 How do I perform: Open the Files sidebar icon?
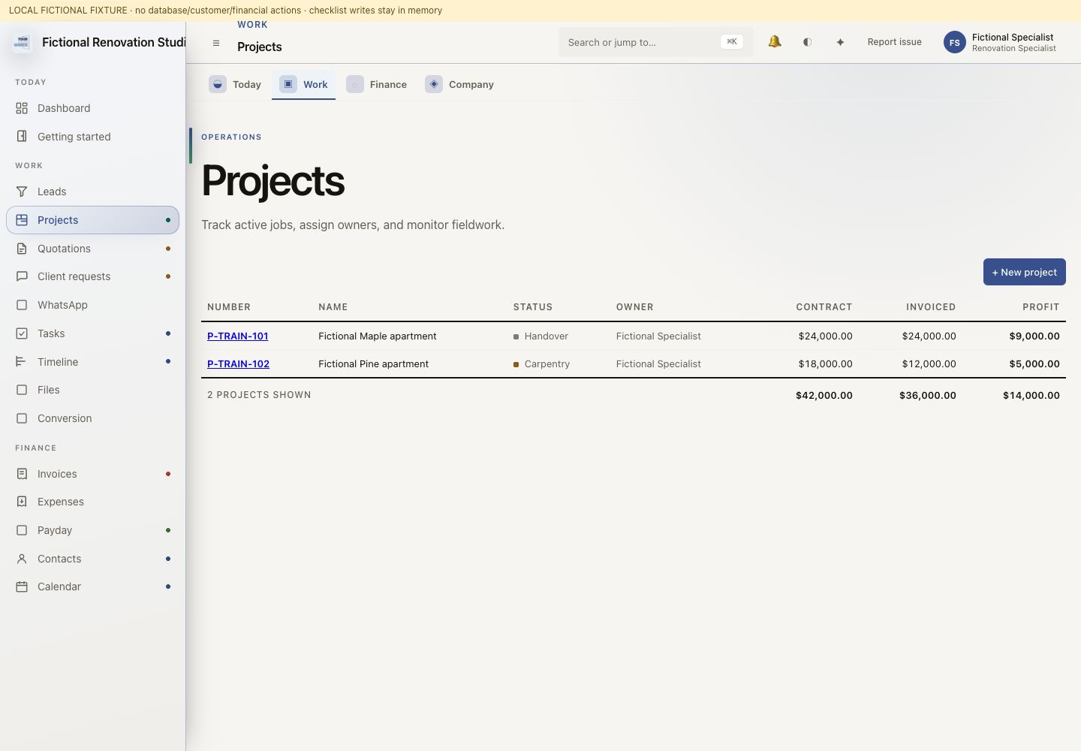pos(22,390)
